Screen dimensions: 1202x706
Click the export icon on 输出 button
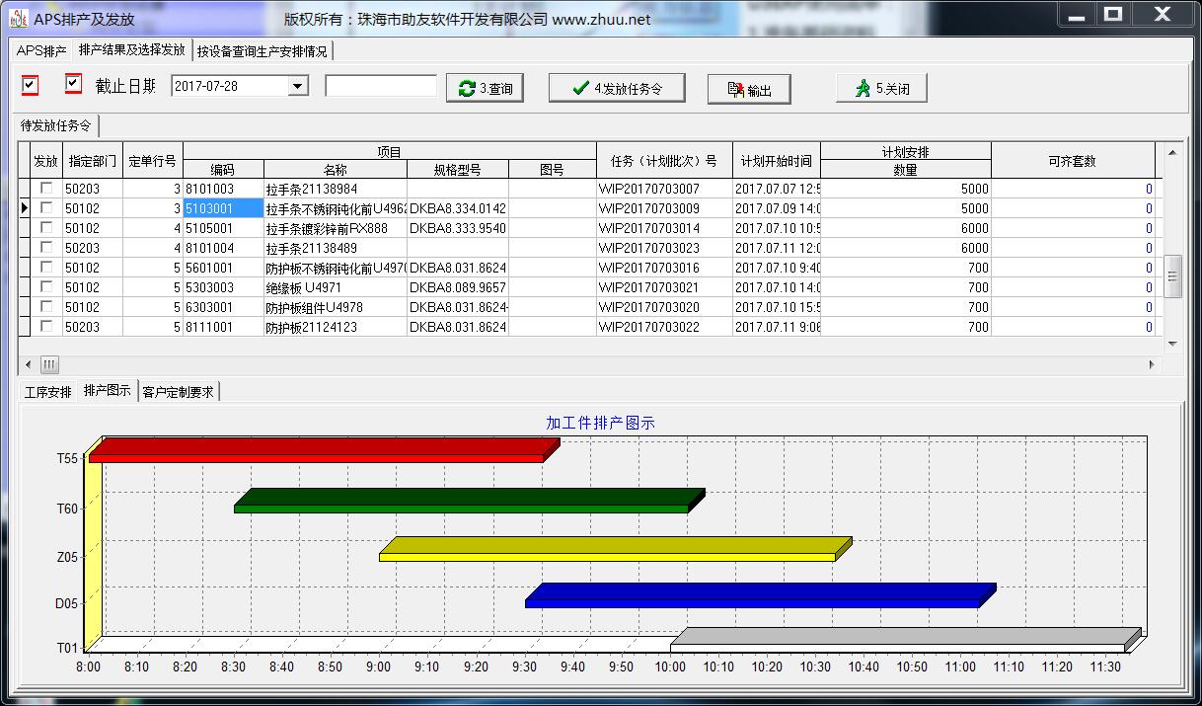(x=735, y=90)
